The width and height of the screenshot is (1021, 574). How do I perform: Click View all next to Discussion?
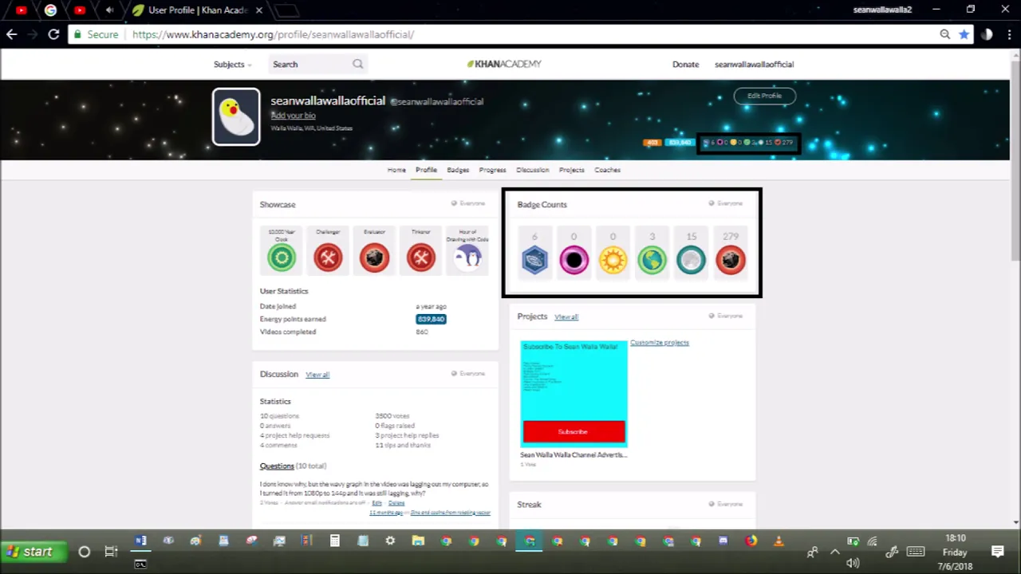tap(317, 375)
